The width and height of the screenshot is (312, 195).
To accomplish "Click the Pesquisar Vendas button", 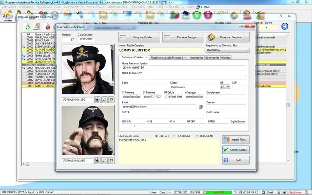I will pos(139,37).
